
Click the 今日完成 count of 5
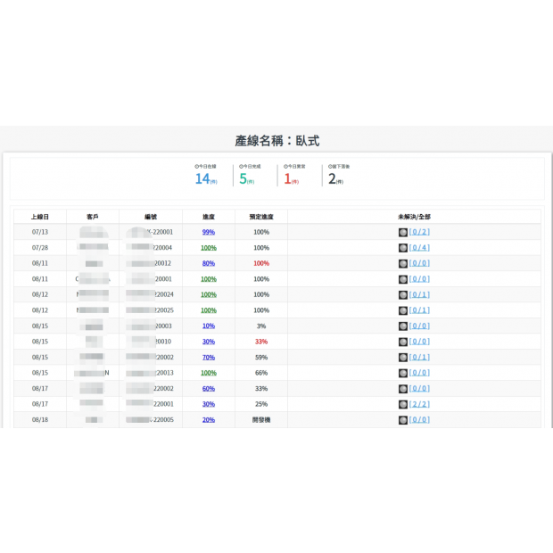(x=242, y=179)
